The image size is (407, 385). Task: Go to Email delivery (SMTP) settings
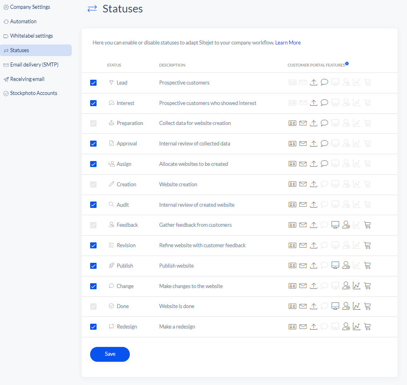34,65
